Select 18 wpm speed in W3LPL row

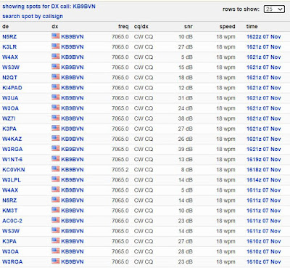pos(225,180)
